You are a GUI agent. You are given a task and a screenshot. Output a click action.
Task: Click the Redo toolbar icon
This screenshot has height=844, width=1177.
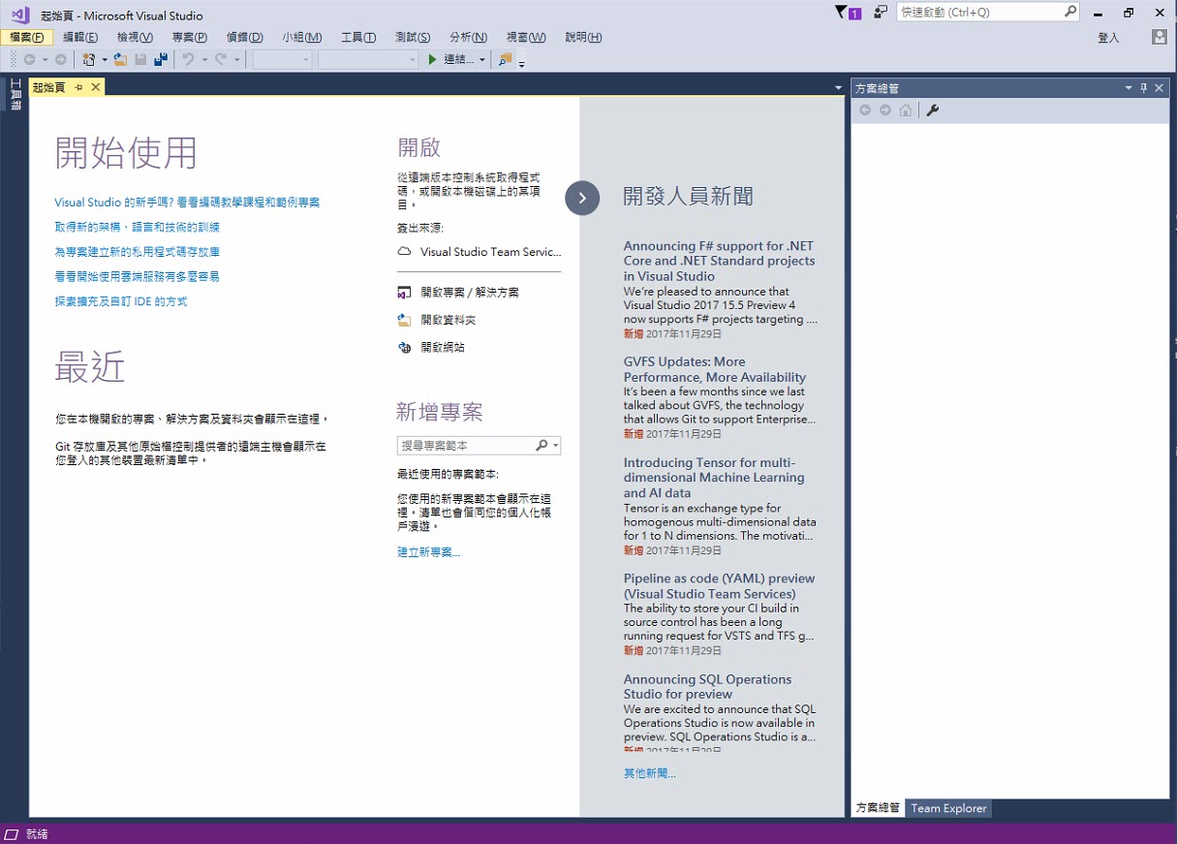[221, 59]
